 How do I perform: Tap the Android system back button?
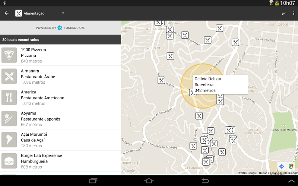(205, 180)
